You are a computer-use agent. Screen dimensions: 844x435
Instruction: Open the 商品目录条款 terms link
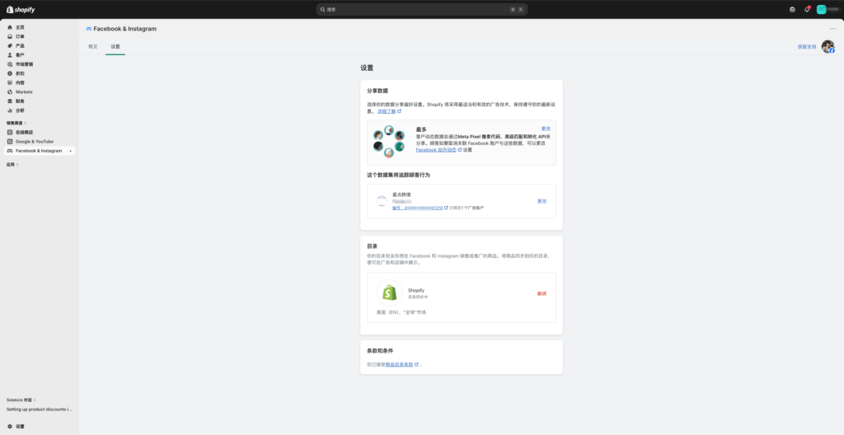400,364
